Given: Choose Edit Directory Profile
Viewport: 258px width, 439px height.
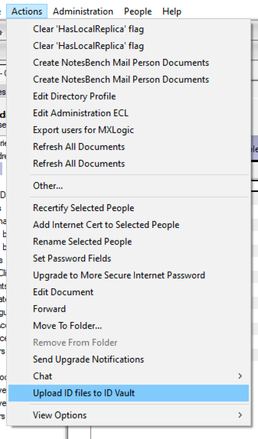Looking at the screenshot, I should tap(74, 96).
